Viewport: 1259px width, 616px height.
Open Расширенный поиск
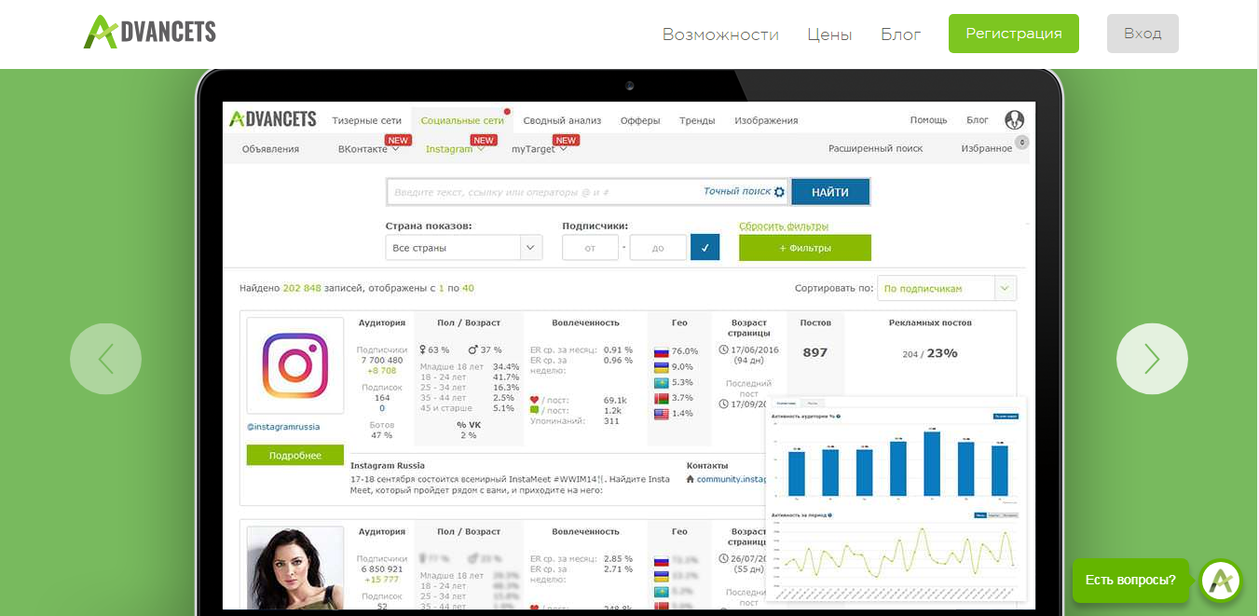point(875,149)
